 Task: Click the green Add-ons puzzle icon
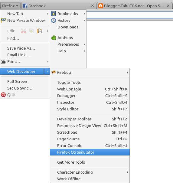pos(54,38)
